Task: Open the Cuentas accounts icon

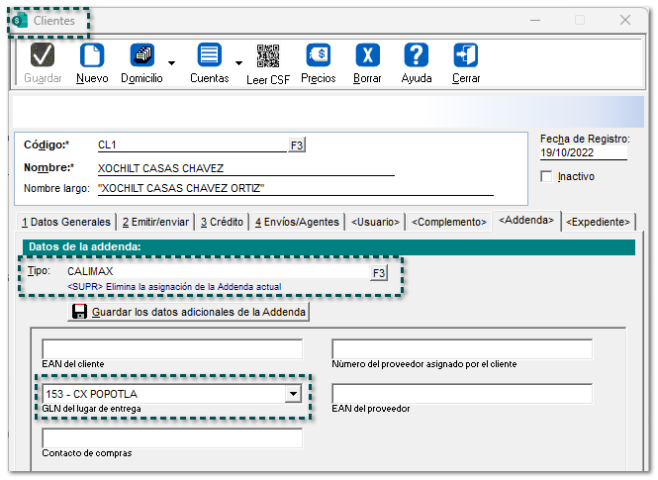Action: coord(209,55)
